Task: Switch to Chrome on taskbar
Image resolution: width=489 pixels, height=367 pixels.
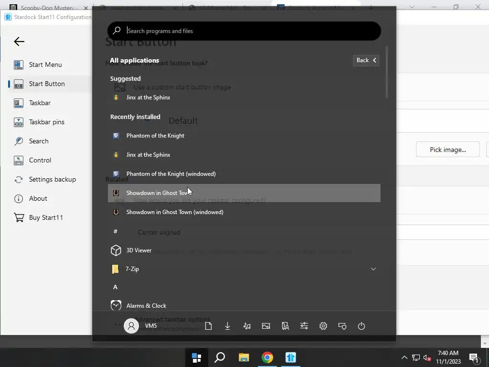Action: 267,357
